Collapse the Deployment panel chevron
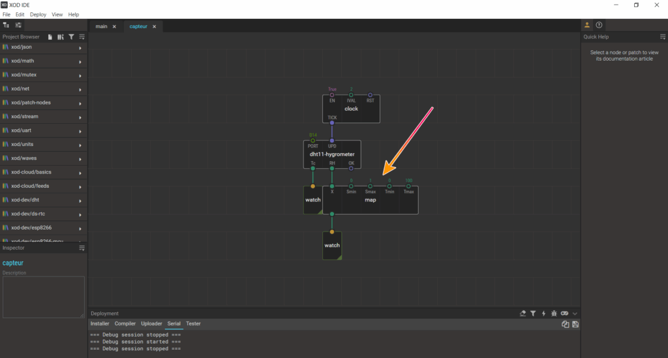This screenshot has width=668, height=358. click(x=575, y=314)
